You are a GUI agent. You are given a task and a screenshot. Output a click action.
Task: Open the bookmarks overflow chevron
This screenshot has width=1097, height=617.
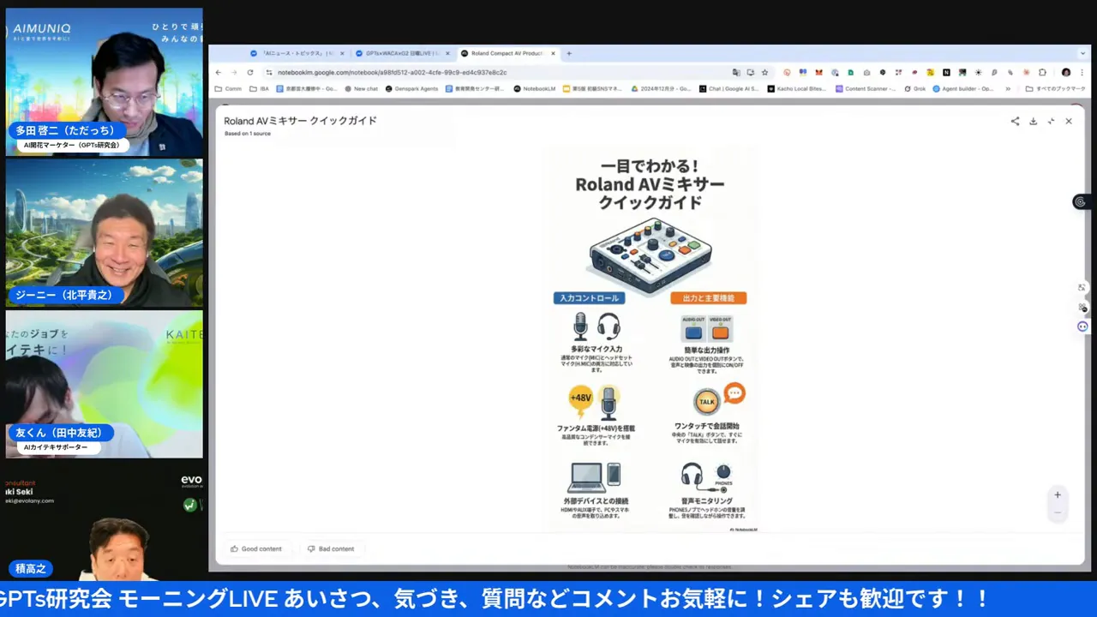point(1006,88)
